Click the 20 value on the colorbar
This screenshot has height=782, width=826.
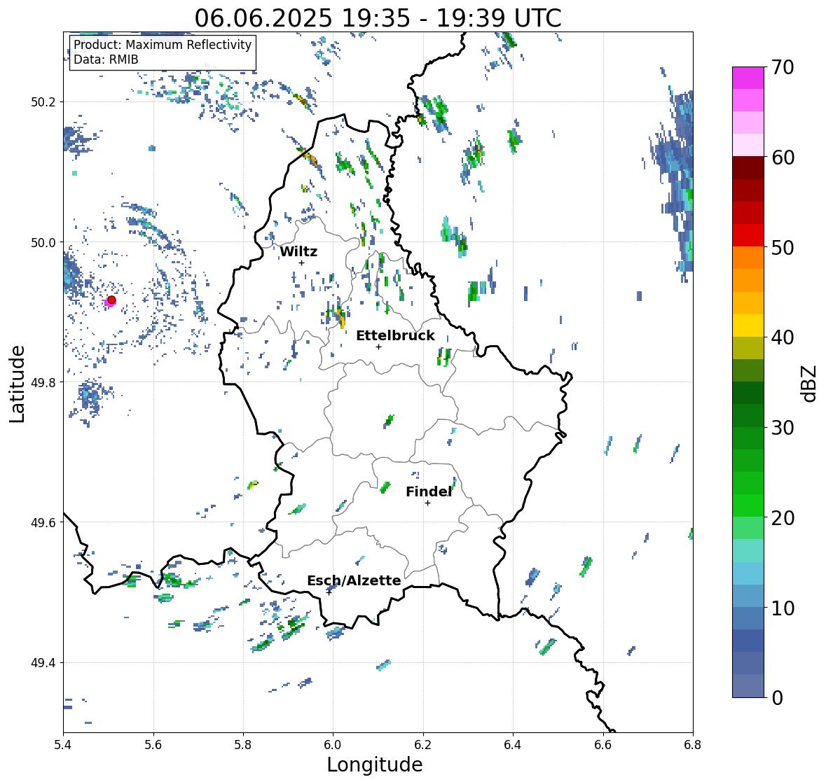(x=783, y=517)
